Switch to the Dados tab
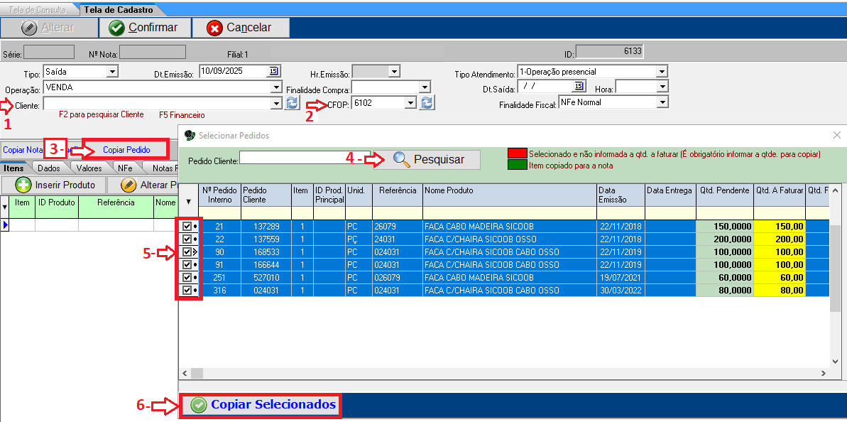847x422 pixels. click(48, 168)
